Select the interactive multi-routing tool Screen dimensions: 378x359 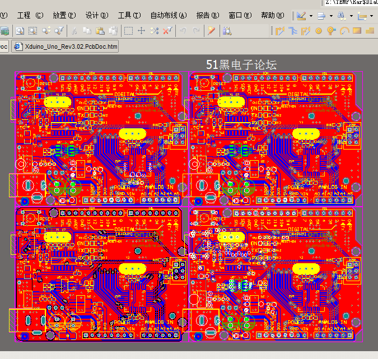(293, 31)
